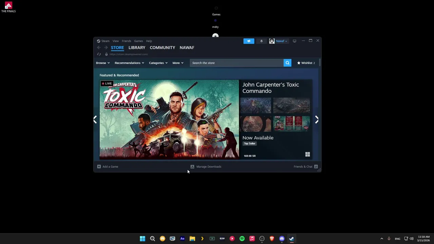Click the store.steampowered.com URL
Viewport: 434px width, 244px height.
pyautogui.click(x=129, y=54)
